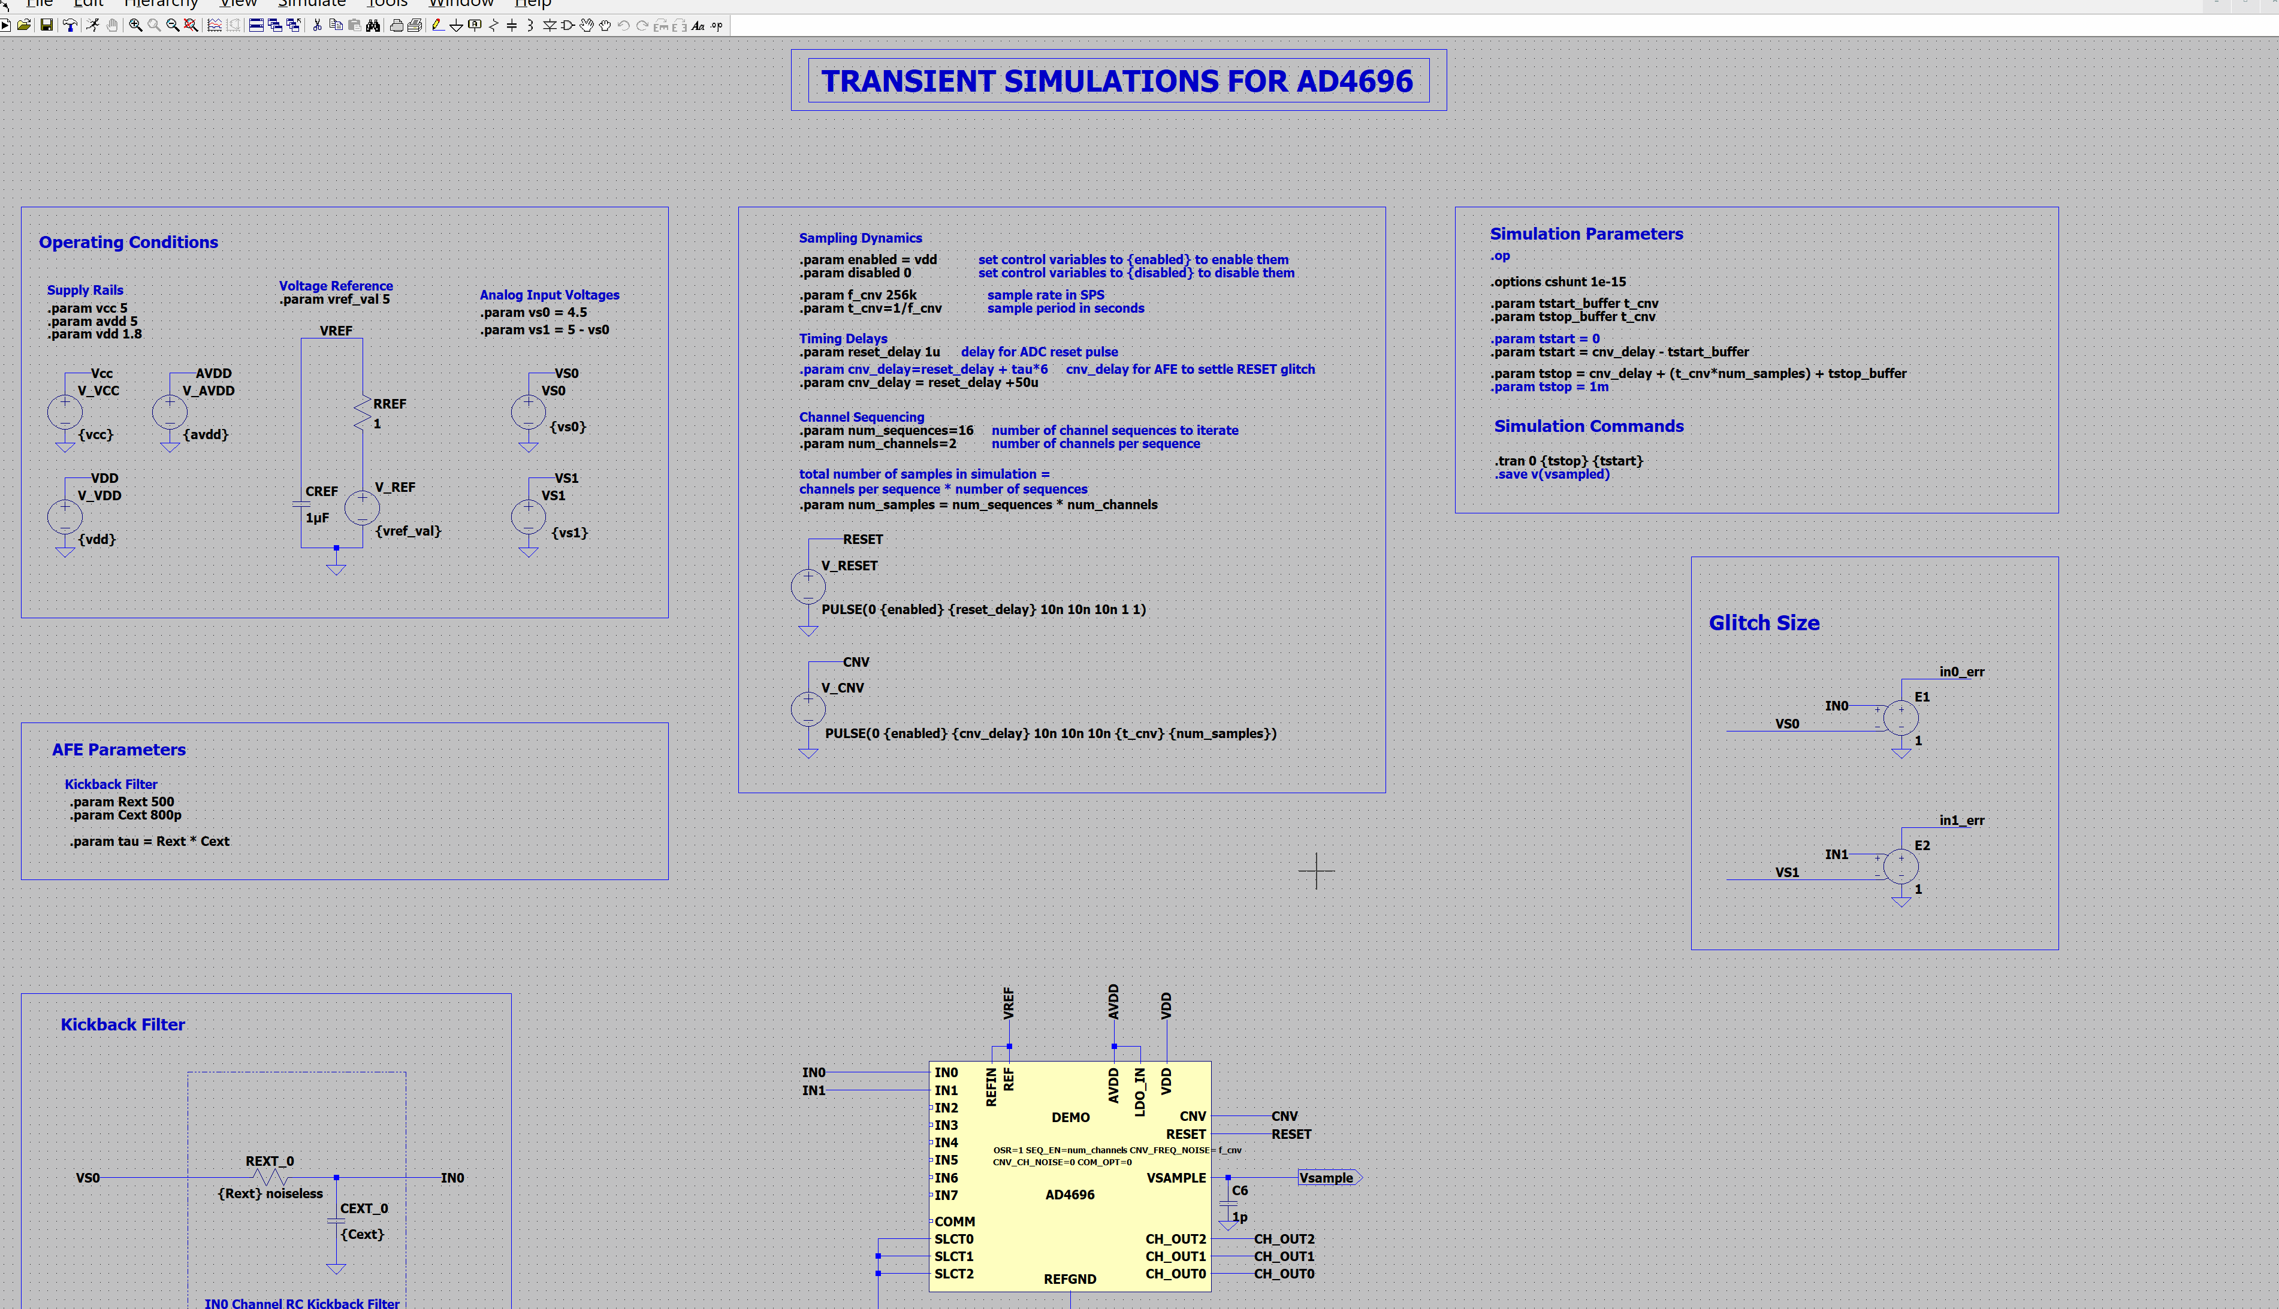Screen dimensions: 2279x1309
Task: Halt the simulation with the hand icon
Action: pyautogui.click(x=113, y=25)
